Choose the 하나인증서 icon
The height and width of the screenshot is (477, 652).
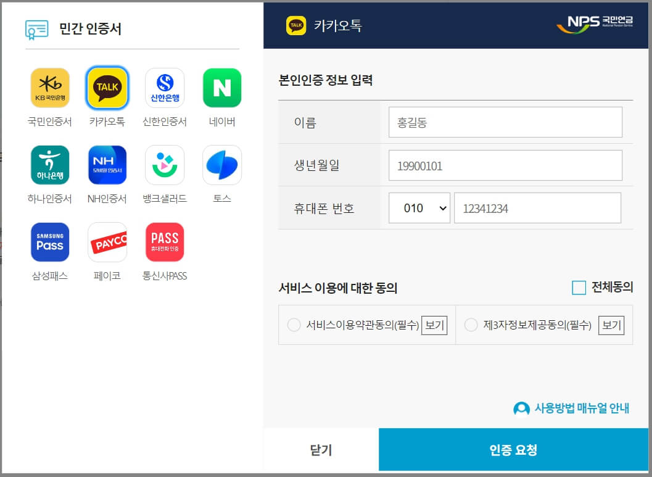click(x=50, y=165)
